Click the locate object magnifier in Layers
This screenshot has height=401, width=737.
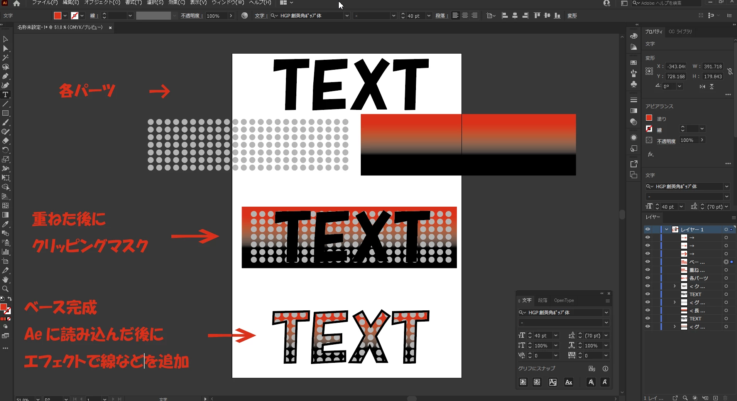tap(685, 398)
